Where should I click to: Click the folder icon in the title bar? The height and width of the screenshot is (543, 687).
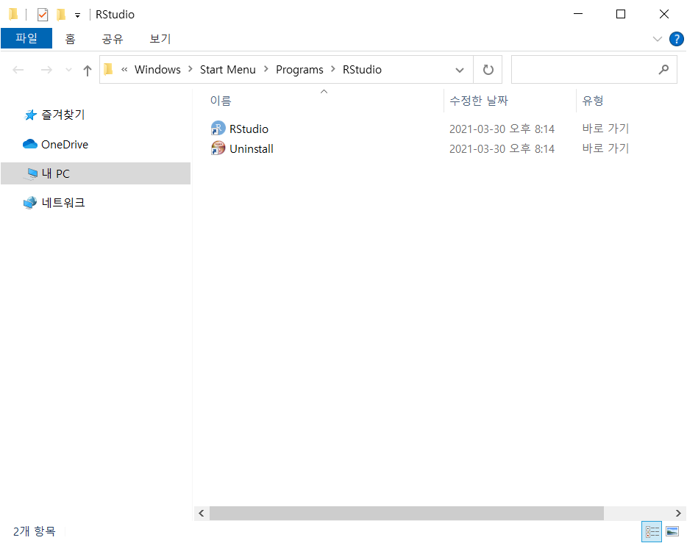click(13, 14)
